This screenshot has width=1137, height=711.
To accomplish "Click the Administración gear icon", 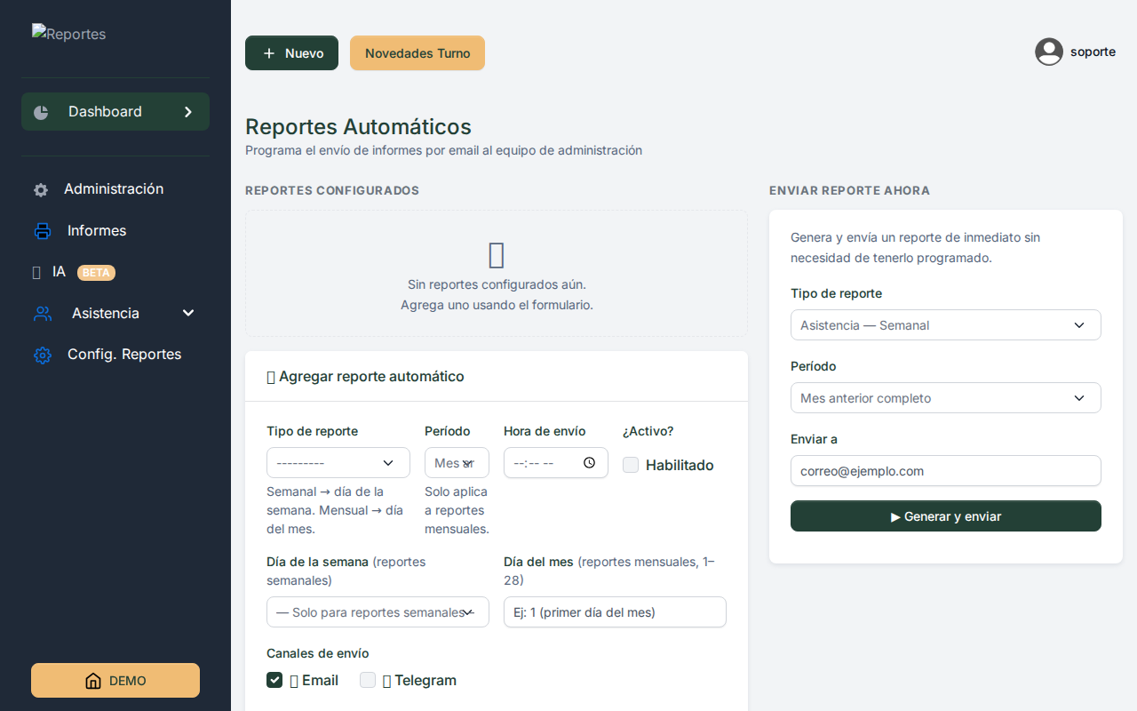I will (x=41, y=189).
